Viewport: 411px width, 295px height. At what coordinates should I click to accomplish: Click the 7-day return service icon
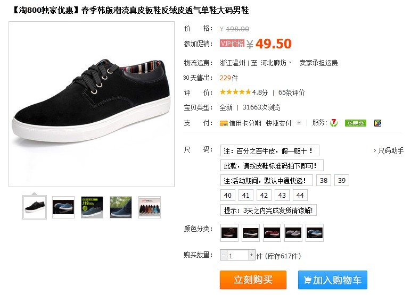pos(333,123)
